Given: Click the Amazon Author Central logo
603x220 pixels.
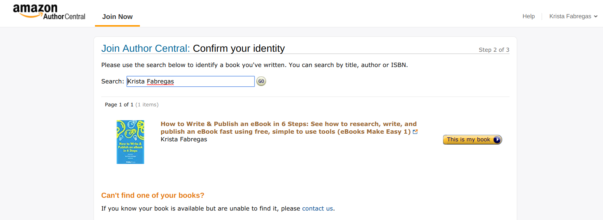Looking at the screenshot, I should coord(49,12).
